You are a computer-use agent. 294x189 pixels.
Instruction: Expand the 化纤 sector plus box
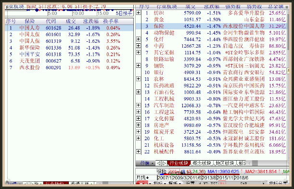pyautogui.click(x=139, y=39)
